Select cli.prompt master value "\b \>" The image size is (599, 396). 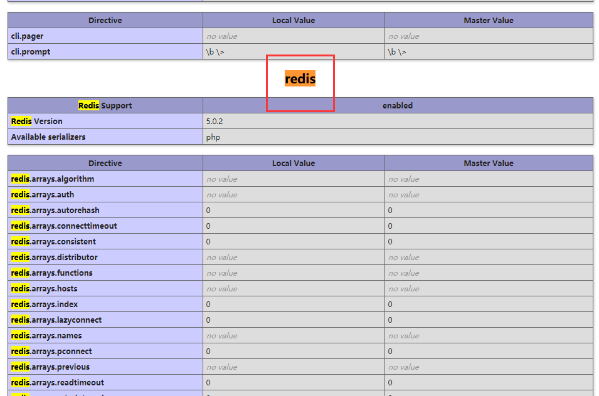click(x=397, y=52)
